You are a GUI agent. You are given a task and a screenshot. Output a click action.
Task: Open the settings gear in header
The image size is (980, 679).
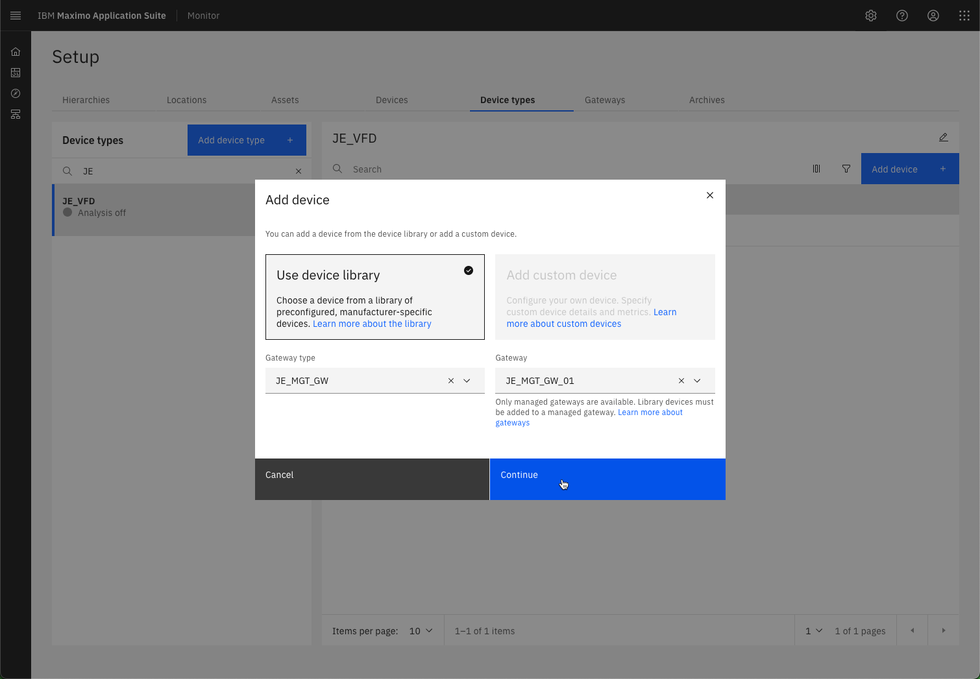click(x=871, y=16)
